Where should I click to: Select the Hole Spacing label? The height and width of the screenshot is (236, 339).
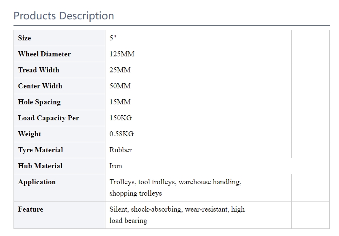(x=39, y=102)
